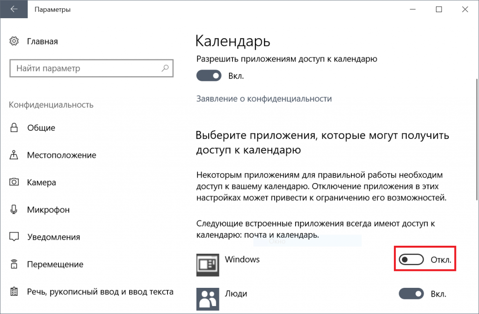Click the Перемещение radio icon
The width and height of the screenshot is (479, 314).
[14, 264]
